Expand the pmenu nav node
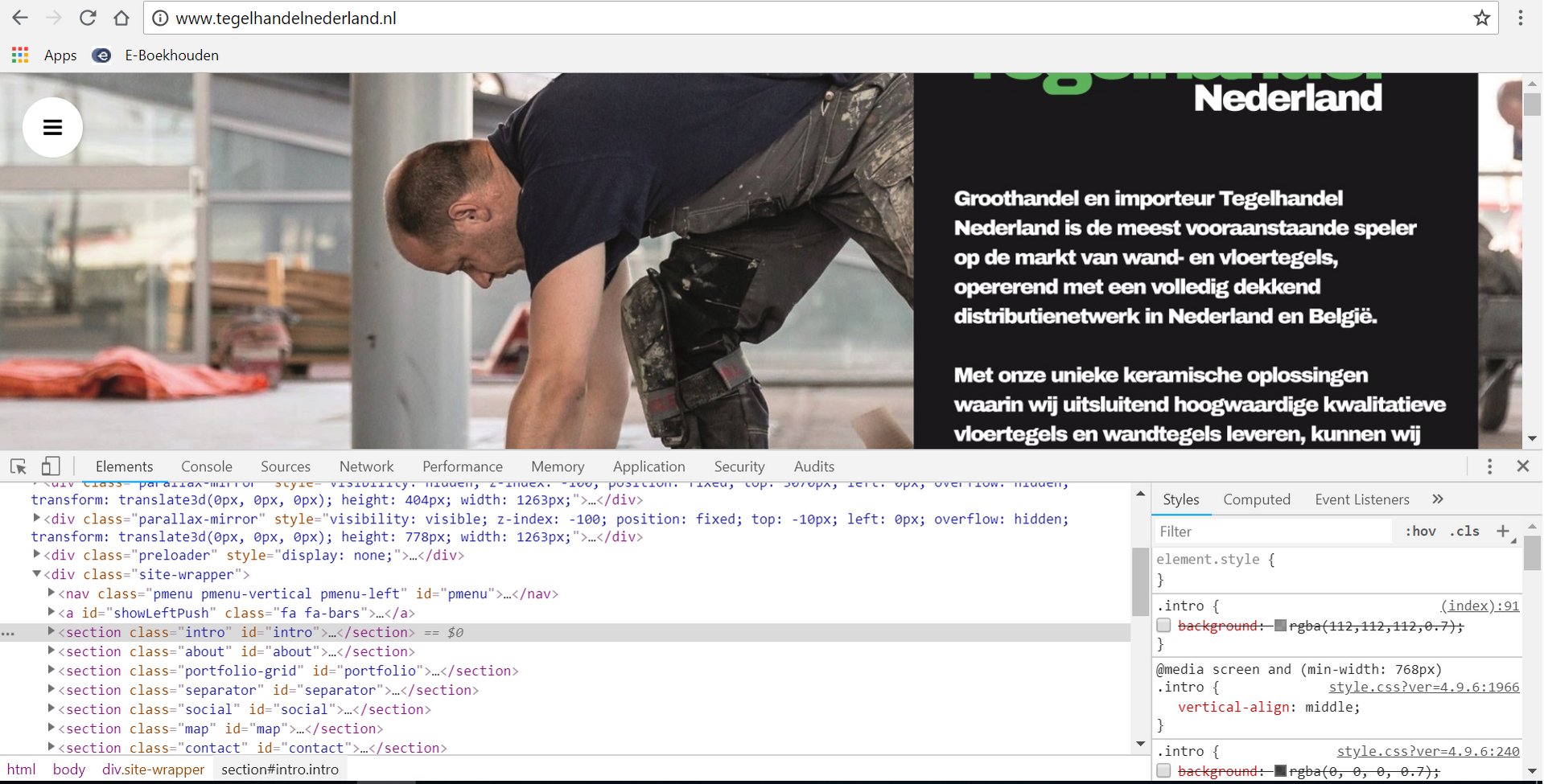This screenshot has width=1544, height=784. pos(51,593)
